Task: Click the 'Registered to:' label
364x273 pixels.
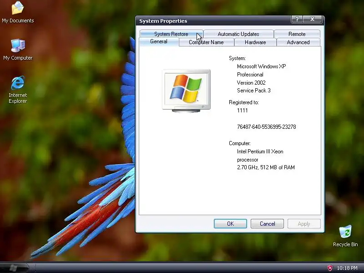Action: coord(244,102)
